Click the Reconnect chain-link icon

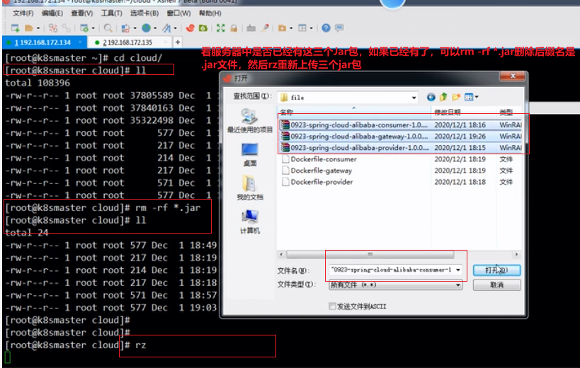66,28
